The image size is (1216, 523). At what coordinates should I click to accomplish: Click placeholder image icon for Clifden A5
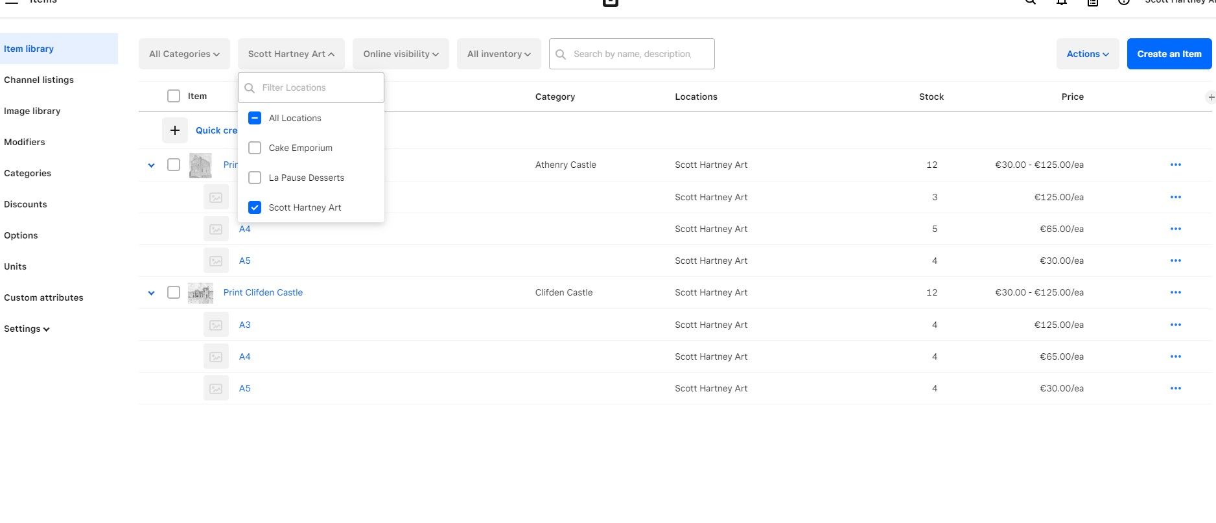pyautogui.click(x=216, y=388)
